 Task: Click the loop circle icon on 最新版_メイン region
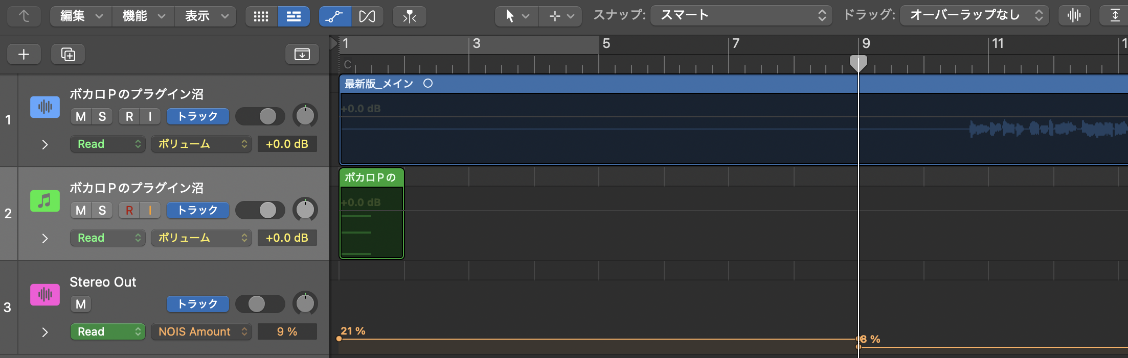coord(428,83)
